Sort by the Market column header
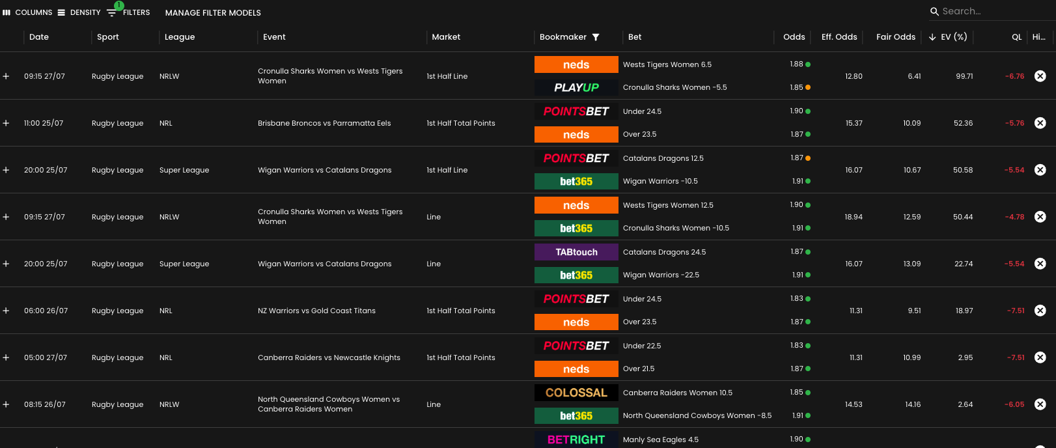Screen dimensions: 1056x448 (x=446, y=37)
